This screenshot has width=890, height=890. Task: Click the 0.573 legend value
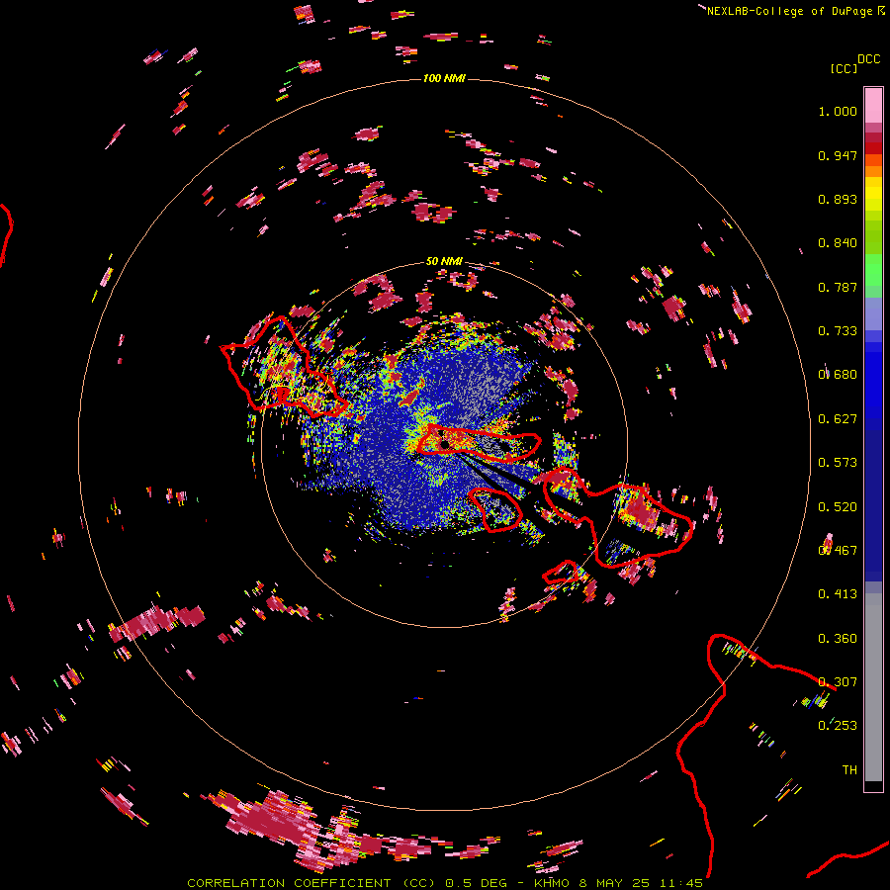pyautogui.click(x=838, y=463)
